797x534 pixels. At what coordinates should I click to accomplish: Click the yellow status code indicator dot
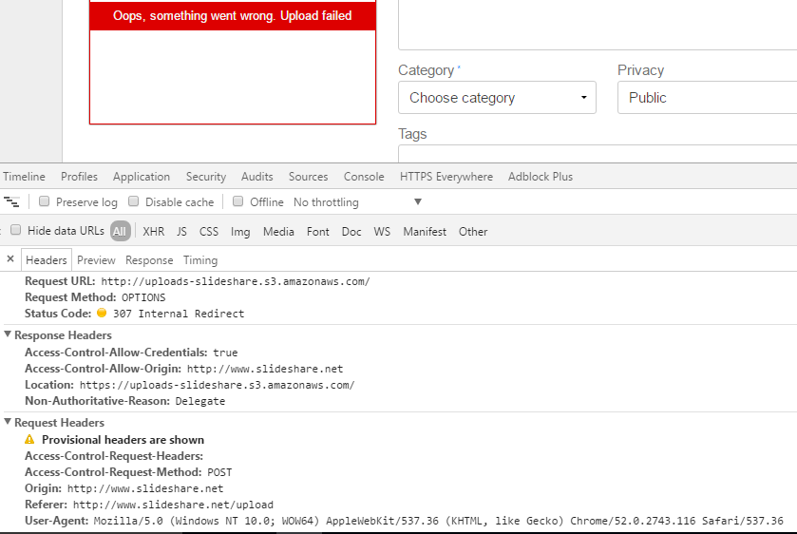click(102, 313)
